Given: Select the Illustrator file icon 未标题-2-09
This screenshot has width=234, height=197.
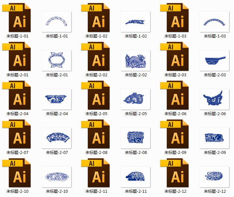Looking at the screenshot, I should point(174,134).
